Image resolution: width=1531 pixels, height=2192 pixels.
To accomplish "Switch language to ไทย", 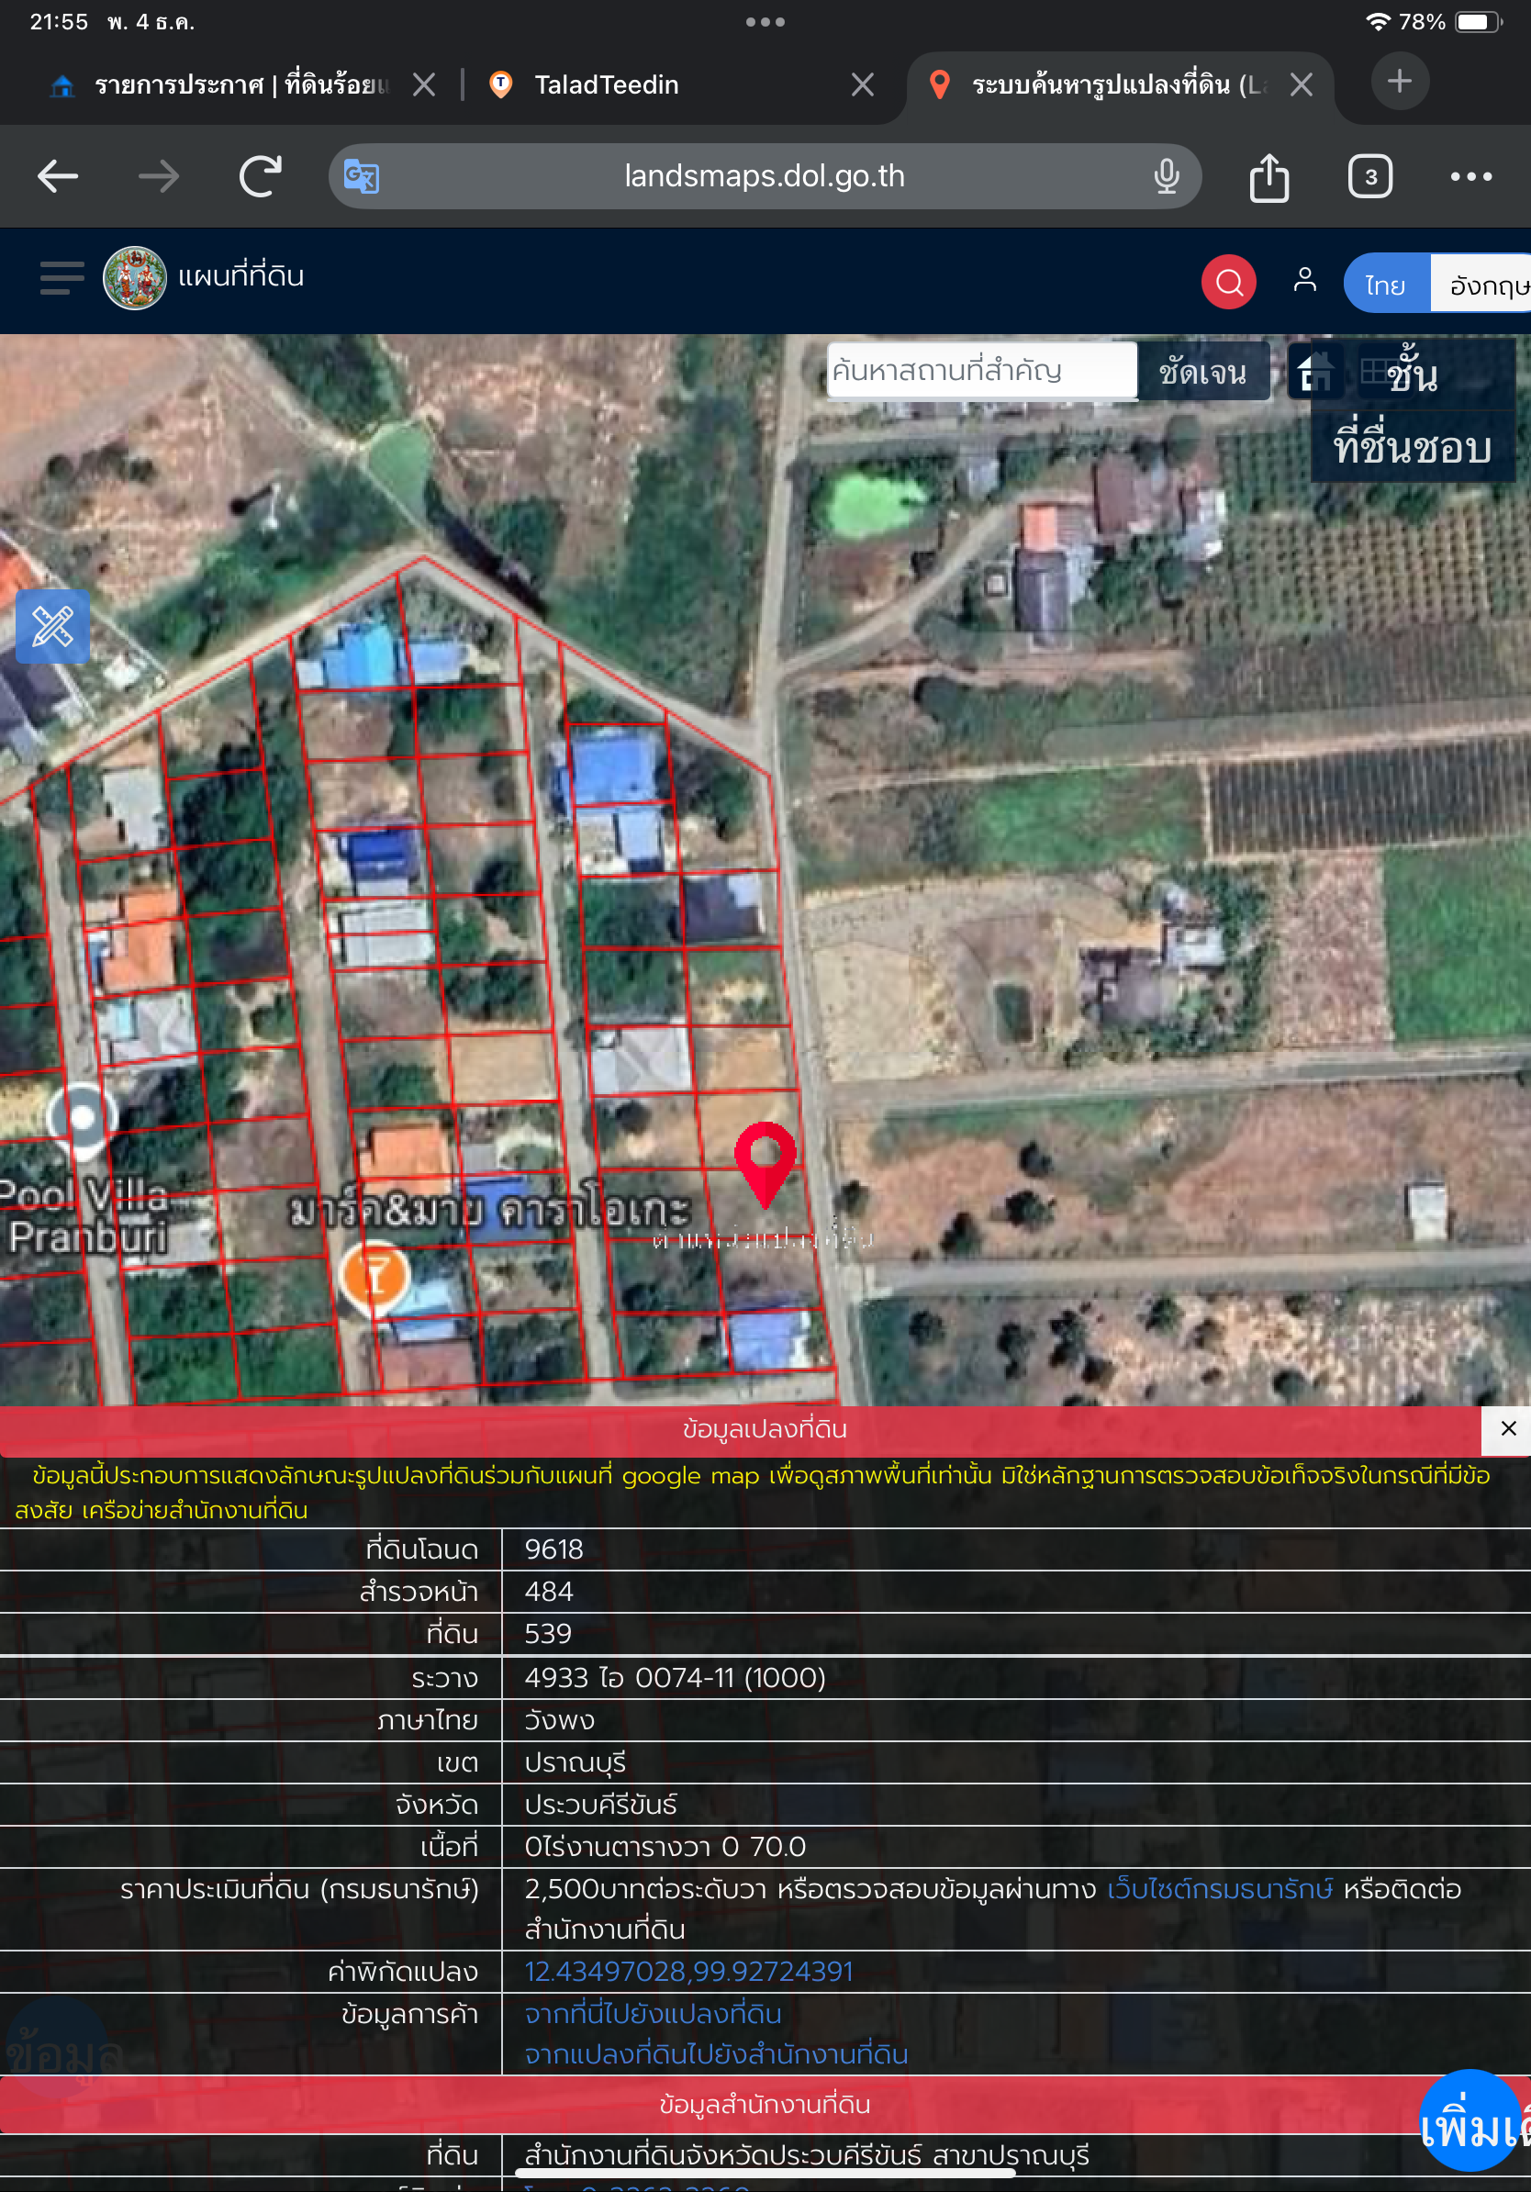I will click(1386, 284).
